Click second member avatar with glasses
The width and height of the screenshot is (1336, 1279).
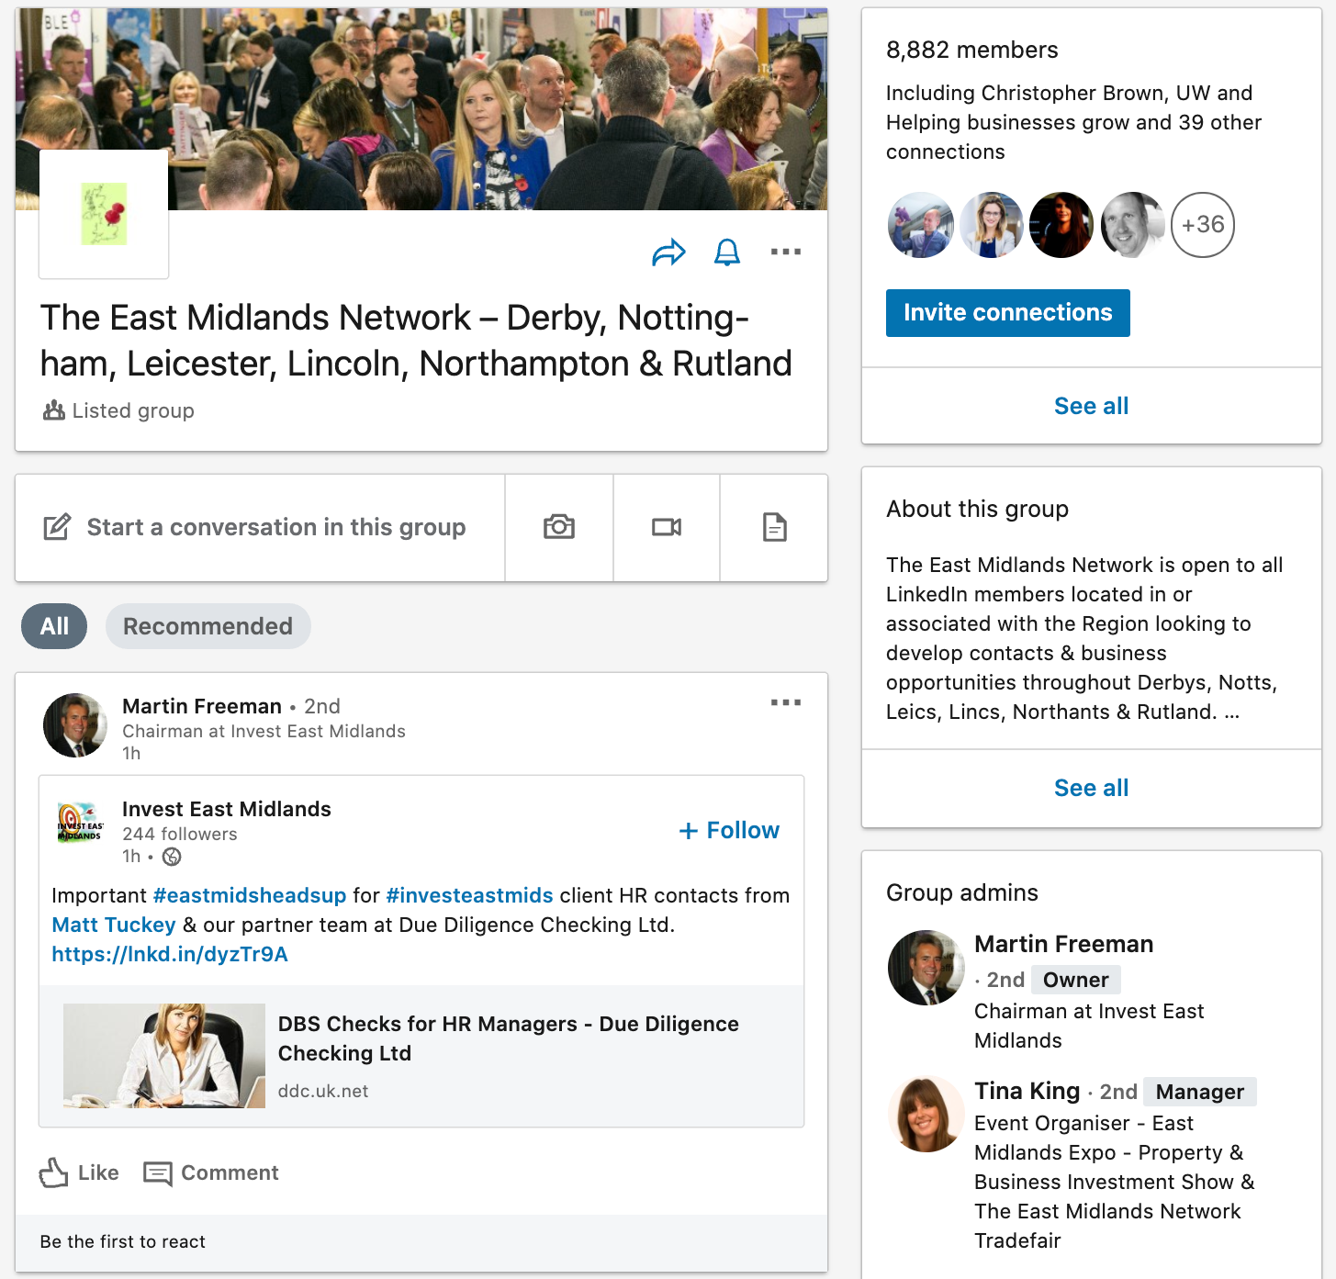point(992,225)
